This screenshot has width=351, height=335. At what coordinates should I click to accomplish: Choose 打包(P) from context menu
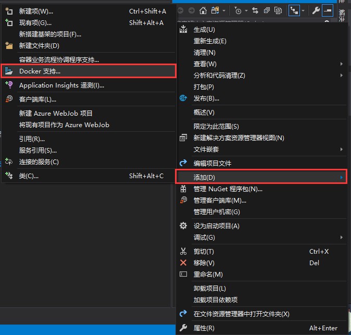pyautogui.click(x=262, y=87)
